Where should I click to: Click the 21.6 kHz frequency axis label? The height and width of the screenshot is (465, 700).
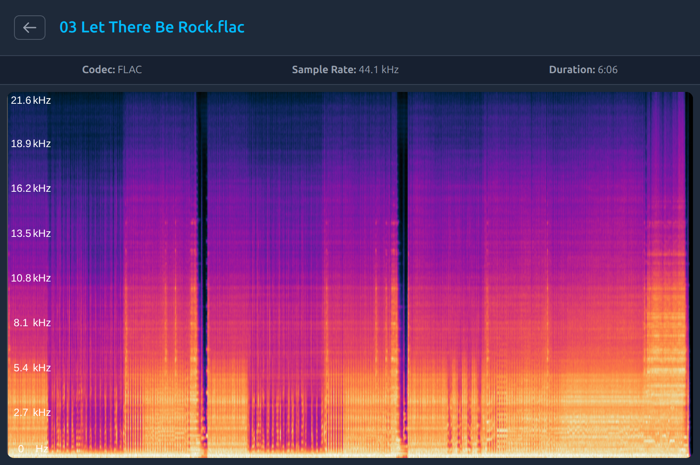coord(31,100)
